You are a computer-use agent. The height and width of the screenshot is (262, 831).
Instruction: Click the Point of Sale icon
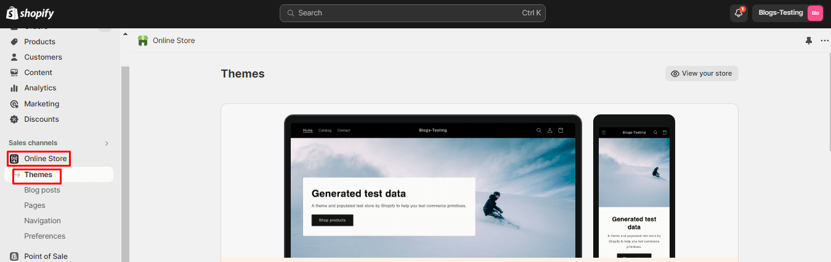click(14, 256)
